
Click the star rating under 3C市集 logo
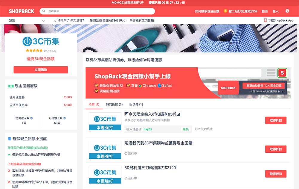(x=33, y=51)
